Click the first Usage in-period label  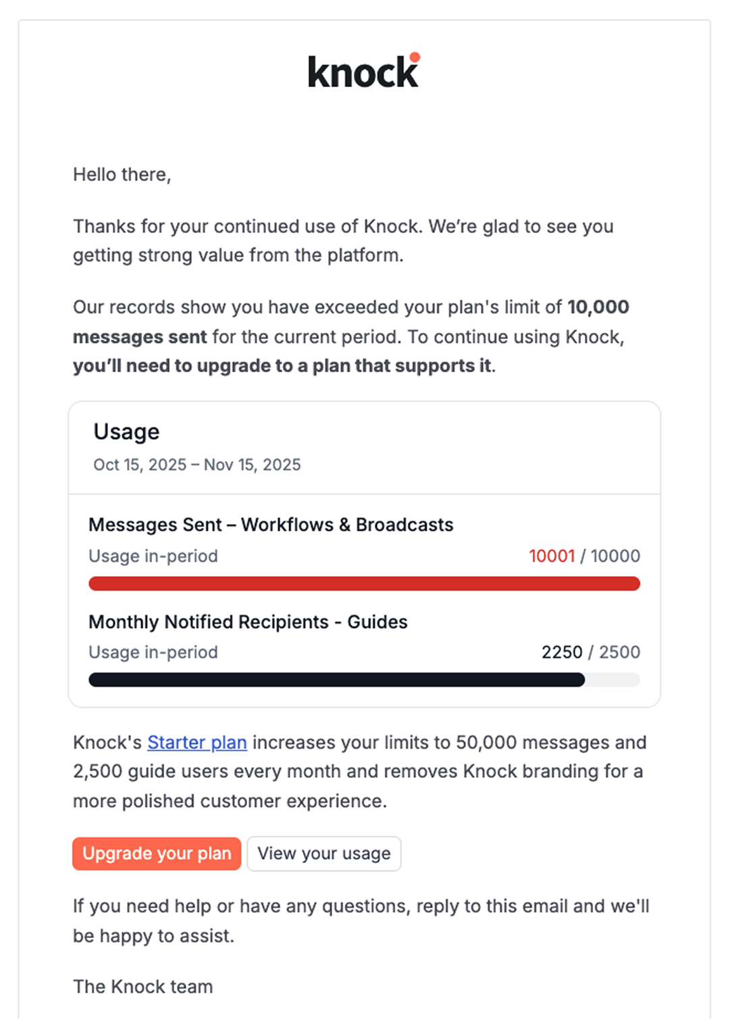(152, 556)
